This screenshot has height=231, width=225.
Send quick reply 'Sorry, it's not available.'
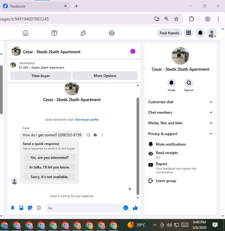pos(49,176)
